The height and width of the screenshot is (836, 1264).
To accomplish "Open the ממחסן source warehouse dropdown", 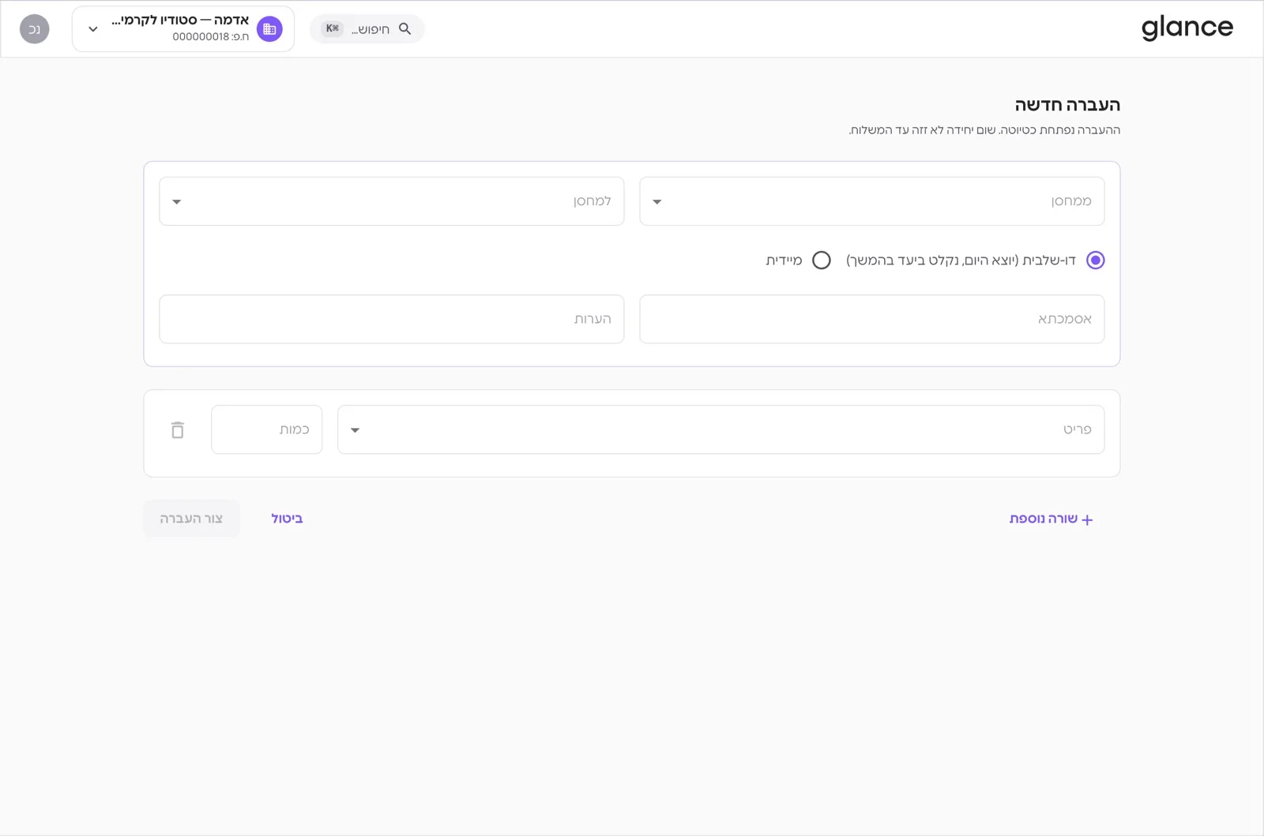I will point(871,201).
